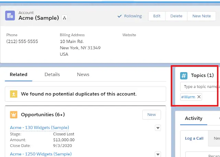The width and height of the screenshot is (220, 157).
Task: Toggle the Following button
Action: (x=130, y=16)
